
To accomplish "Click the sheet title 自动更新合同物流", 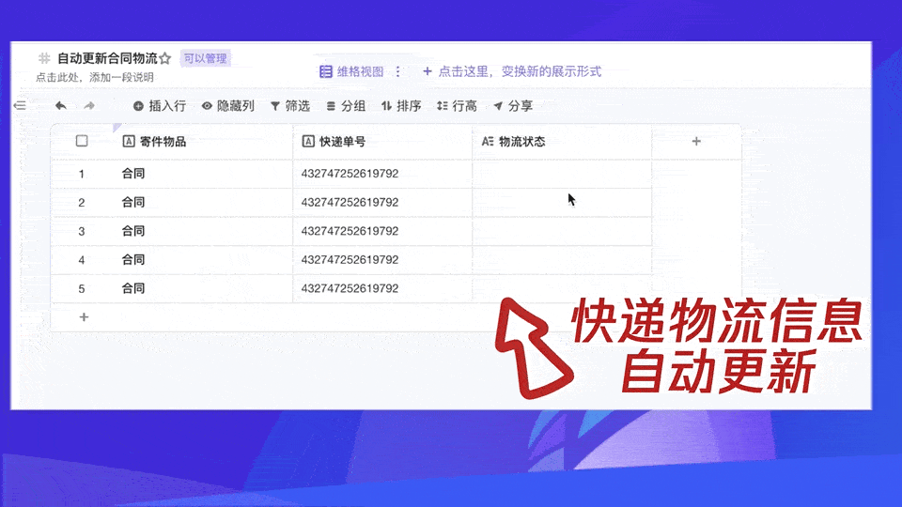I will click(x=107, y=58).
